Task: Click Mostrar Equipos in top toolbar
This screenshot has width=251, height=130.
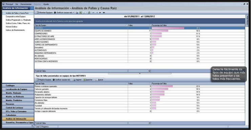Action: pyautogui.click(x=44, y=13)
